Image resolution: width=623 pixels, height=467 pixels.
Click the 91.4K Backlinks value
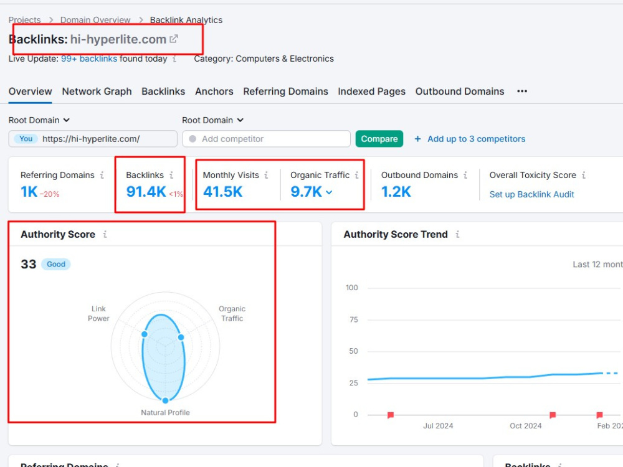tap(146, 192)
